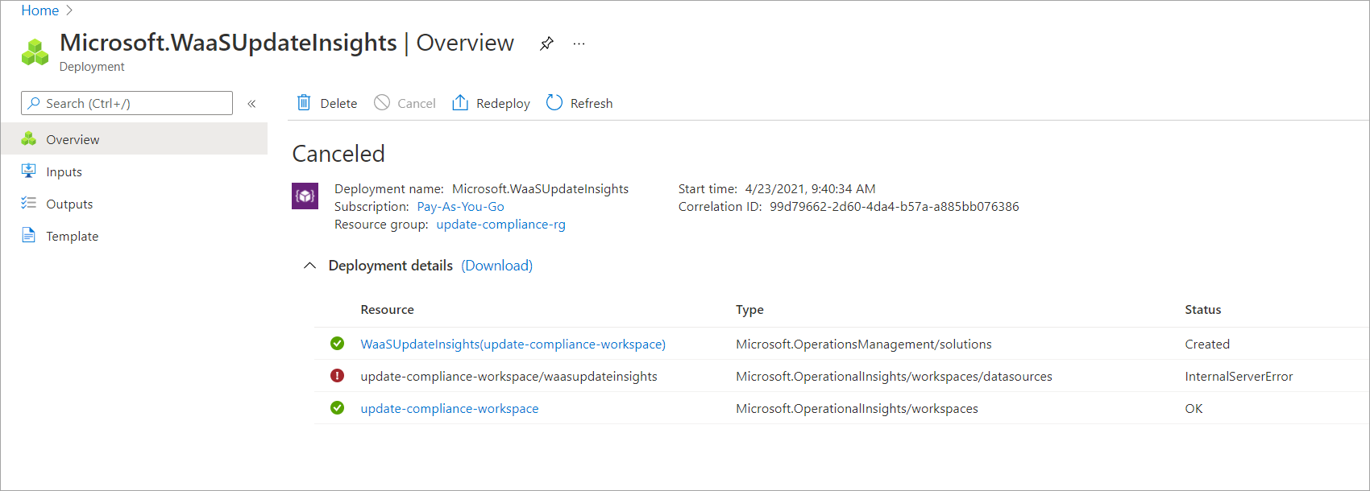
Task: Click the InternalServerError status cell
Action: (1239, 376)
